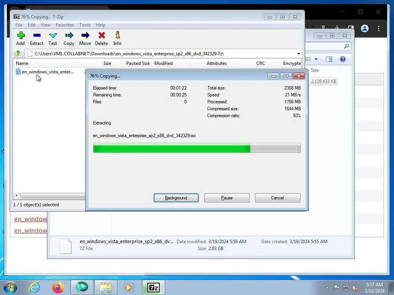Click the muted volume tray icon
Image resolution: width=394 pixels, height=295 pixels.
[x=355, y=288]
